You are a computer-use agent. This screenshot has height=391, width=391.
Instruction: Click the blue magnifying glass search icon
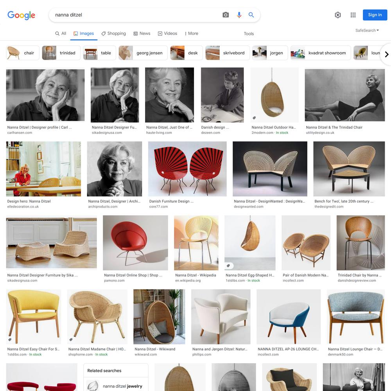[251, 15]
